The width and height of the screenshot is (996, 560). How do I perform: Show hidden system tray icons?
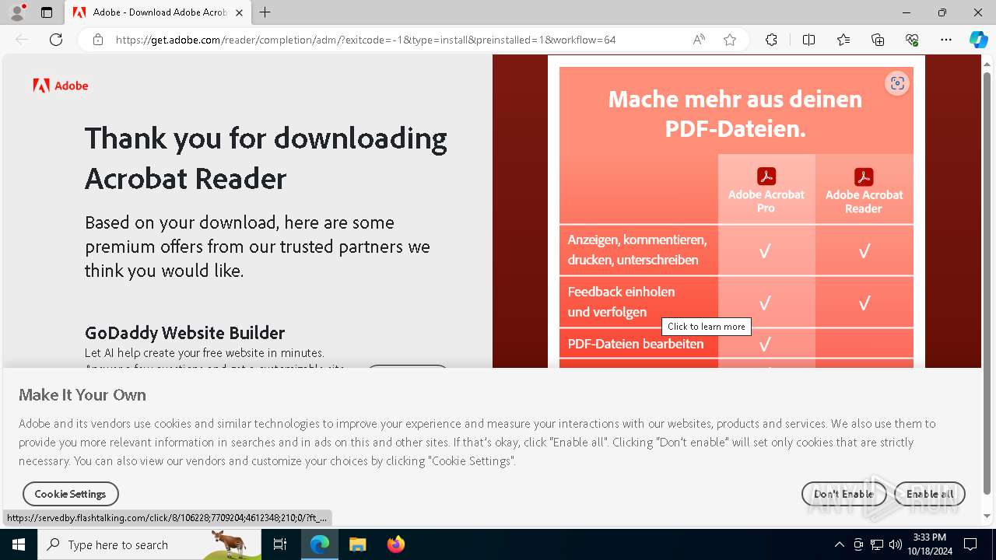coord(839,544)
